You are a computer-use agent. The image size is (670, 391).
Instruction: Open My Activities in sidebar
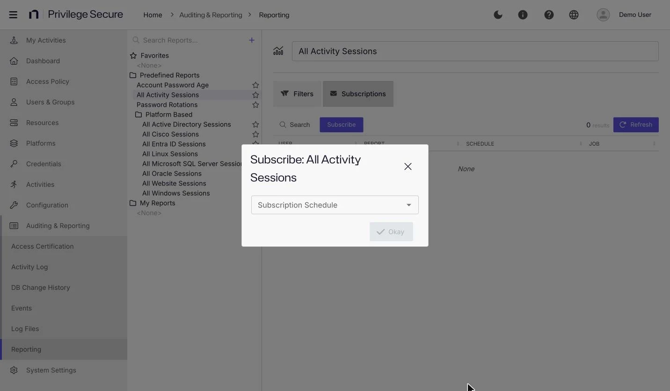64,40
